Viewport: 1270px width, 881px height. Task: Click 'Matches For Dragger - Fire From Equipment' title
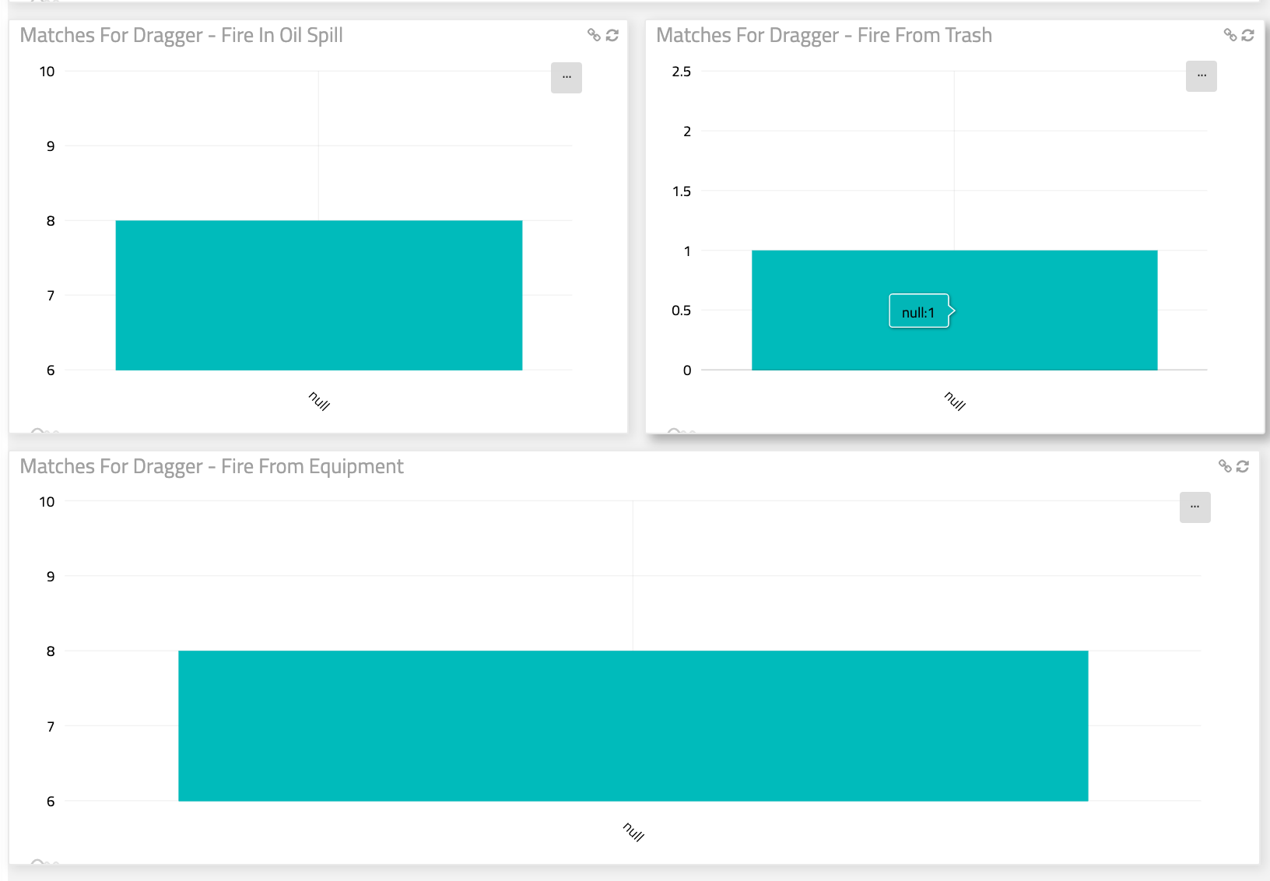[212, 467]
